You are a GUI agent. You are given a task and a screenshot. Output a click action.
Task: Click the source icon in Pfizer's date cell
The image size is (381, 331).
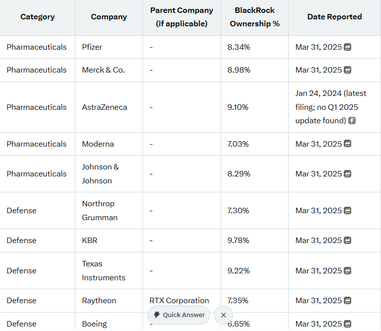pyautogui.click(x=348, y=47)
